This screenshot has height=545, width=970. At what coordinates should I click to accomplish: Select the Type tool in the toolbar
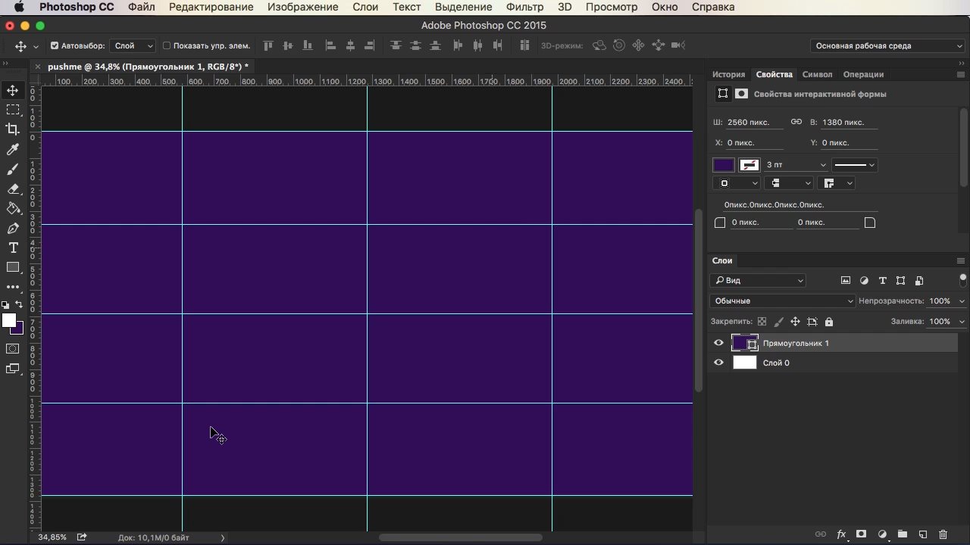[x=13, y=248]
